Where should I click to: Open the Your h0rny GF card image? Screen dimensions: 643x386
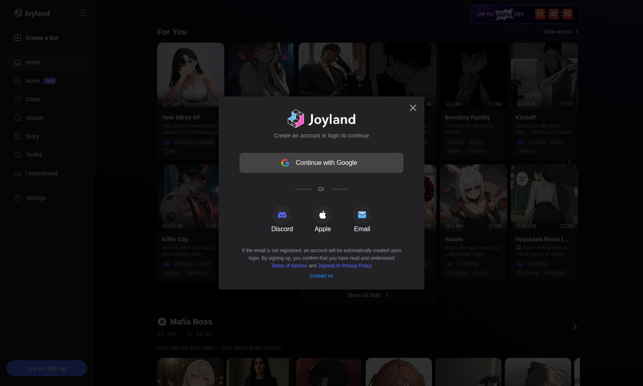(x=190, y=76)
